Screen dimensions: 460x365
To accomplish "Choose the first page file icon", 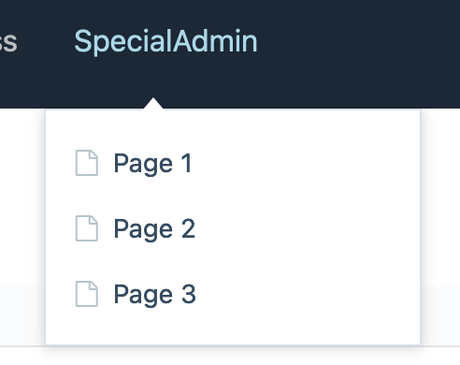I will [87, 163].
